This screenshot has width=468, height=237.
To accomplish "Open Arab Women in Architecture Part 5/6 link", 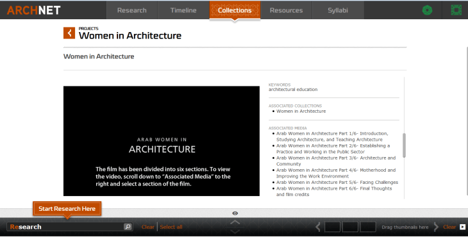I will [x=337, y=183].
